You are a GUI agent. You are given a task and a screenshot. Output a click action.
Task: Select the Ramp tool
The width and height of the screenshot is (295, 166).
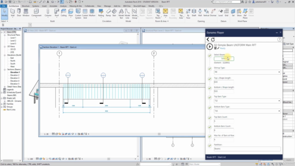(x=108, y=13)
